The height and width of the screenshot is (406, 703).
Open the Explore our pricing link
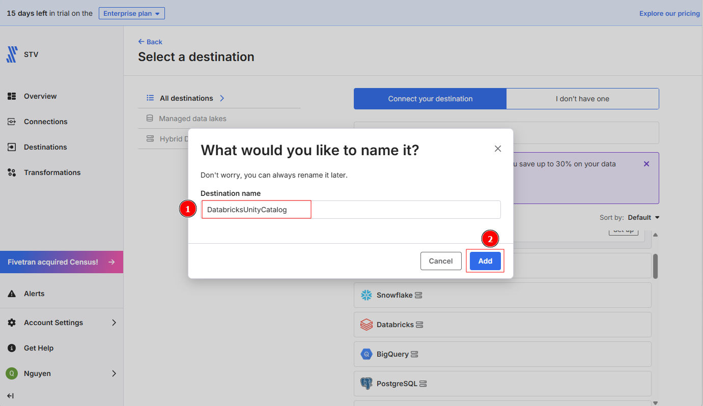(x=669, y=13)
